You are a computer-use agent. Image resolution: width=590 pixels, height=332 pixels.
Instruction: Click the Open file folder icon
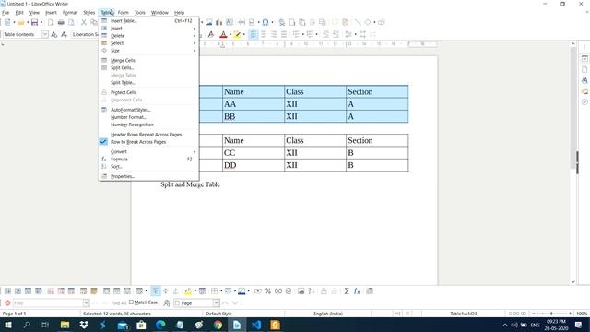coord(20,22)
